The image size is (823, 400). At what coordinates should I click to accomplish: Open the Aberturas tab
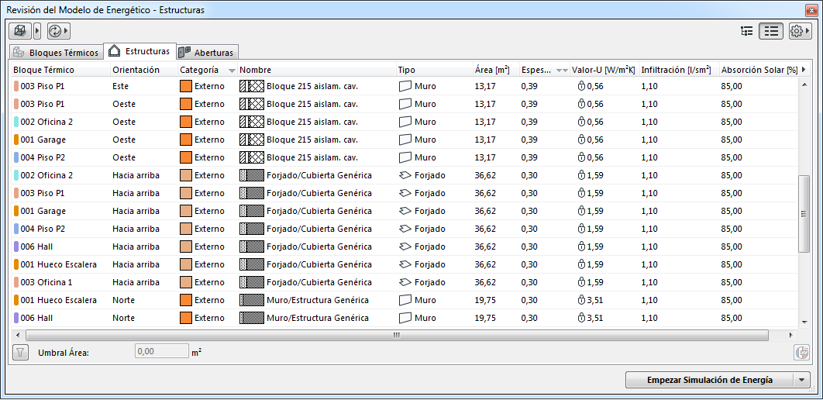tap(207, 53)
